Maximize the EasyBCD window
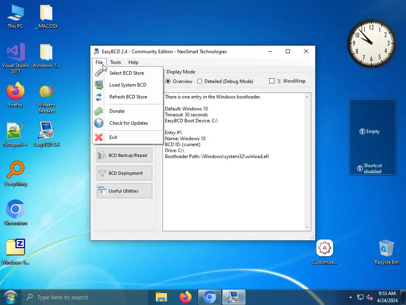Screen dimensions: 406x305 pos(288,51)
